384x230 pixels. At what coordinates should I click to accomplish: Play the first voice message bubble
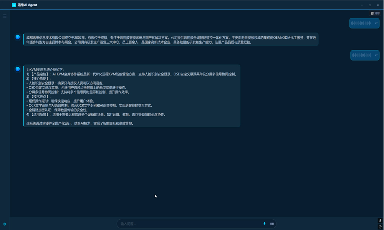pos(364,23)
